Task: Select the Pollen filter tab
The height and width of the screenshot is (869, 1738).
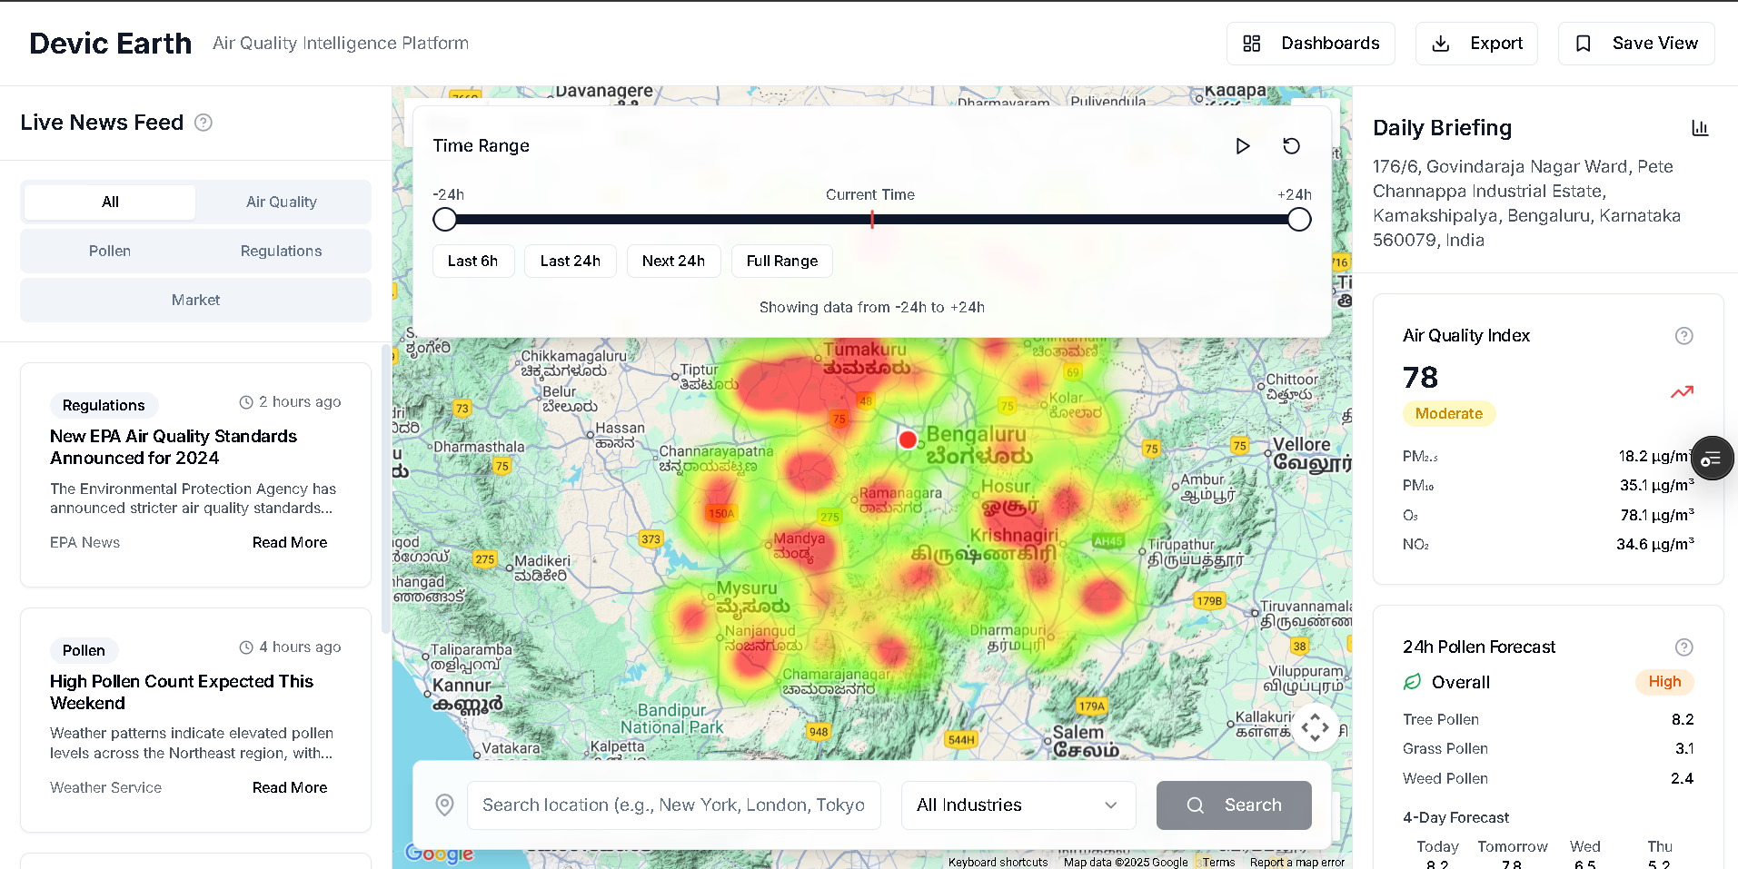Action: pyautogui.click(x=110, y=252)
